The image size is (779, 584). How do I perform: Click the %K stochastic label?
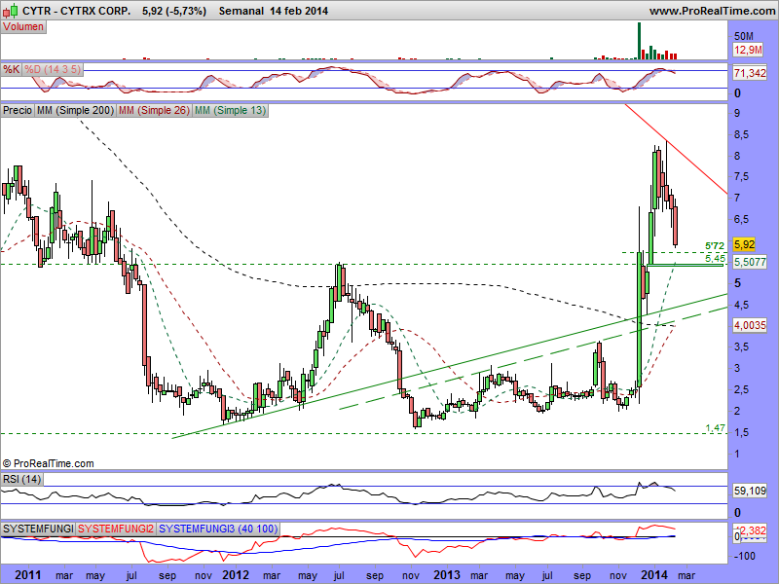[12, 69]
